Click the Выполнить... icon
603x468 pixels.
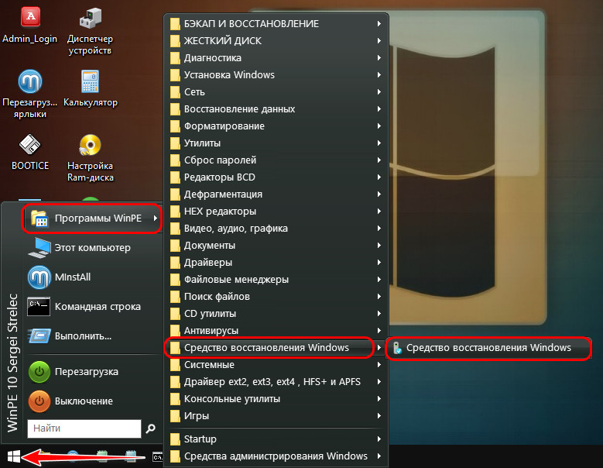tap(39, 336)
